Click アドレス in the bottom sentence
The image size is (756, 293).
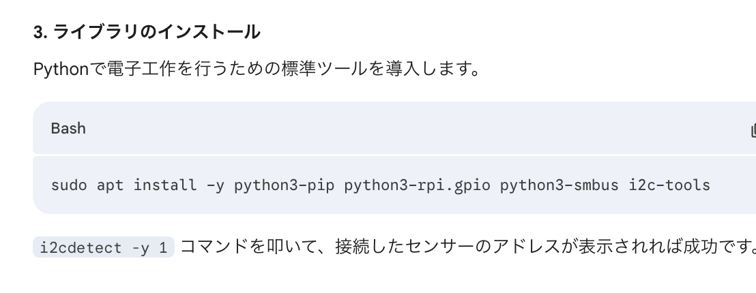[x=525, y=247]
